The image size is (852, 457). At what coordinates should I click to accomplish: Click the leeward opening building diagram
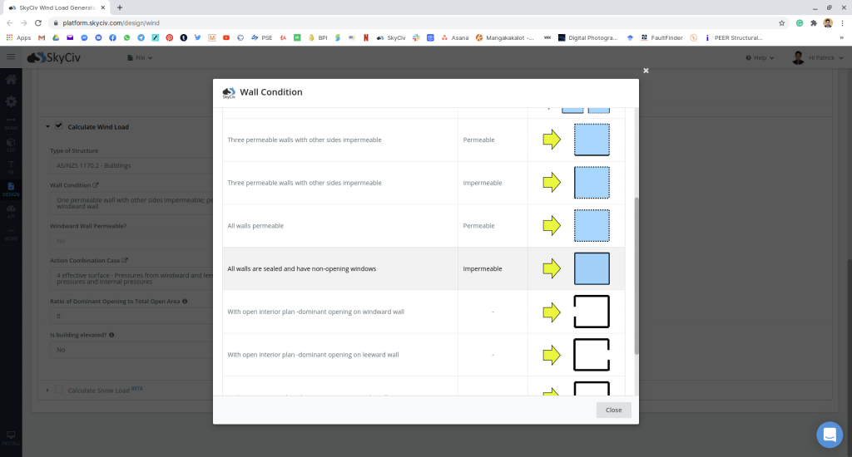pos(592,355)
